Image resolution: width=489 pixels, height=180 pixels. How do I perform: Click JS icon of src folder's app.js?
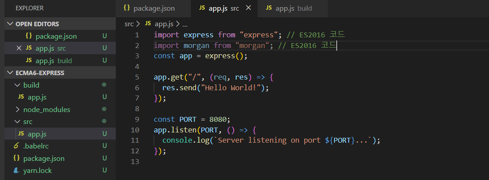click(x=21, y=134)
